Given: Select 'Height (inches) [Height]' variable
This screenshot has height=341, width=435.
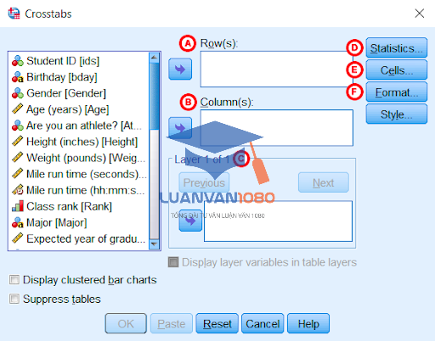Looking at the screenshot, I should (78, 142).
